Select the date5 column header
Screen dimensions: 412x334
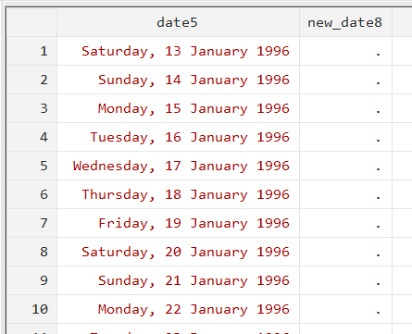point(178,22)
